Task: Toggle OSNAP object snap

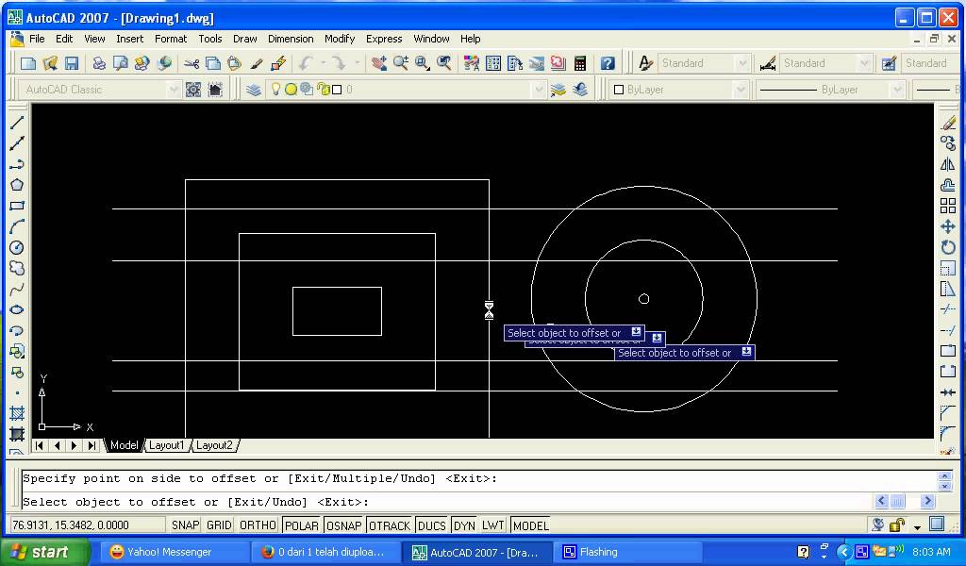Action: tap(343, 525)
